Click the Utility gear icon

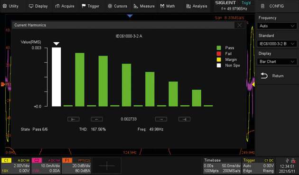click(5, 6)
